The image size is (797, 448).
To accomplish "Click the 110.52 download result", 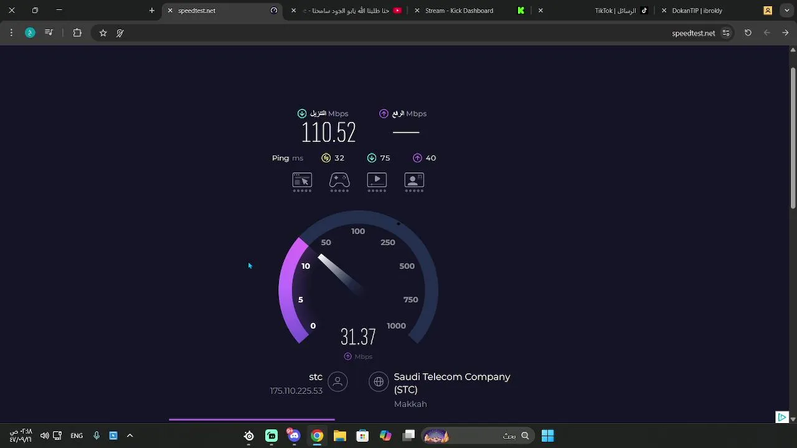I will click(x=328, y=133).
